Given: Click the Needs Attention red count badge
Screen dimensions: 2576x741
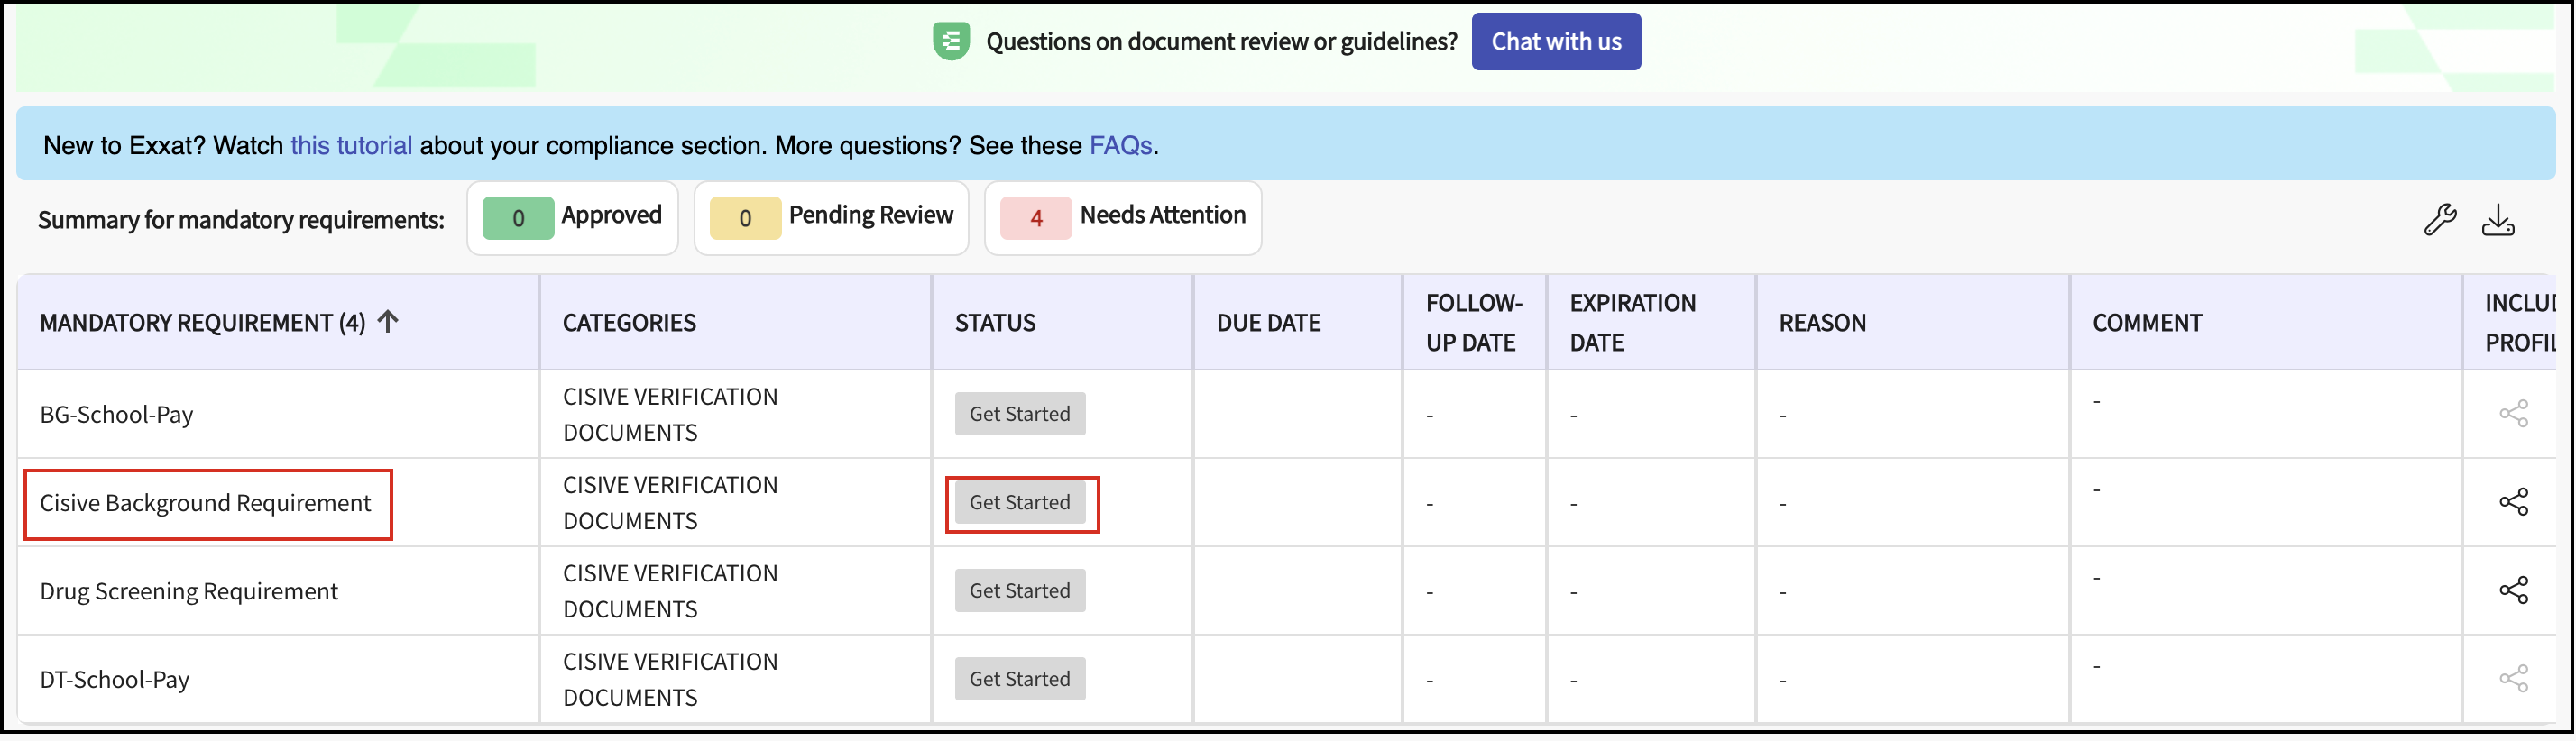Looking at the screenshot, I should (1036, 218).
